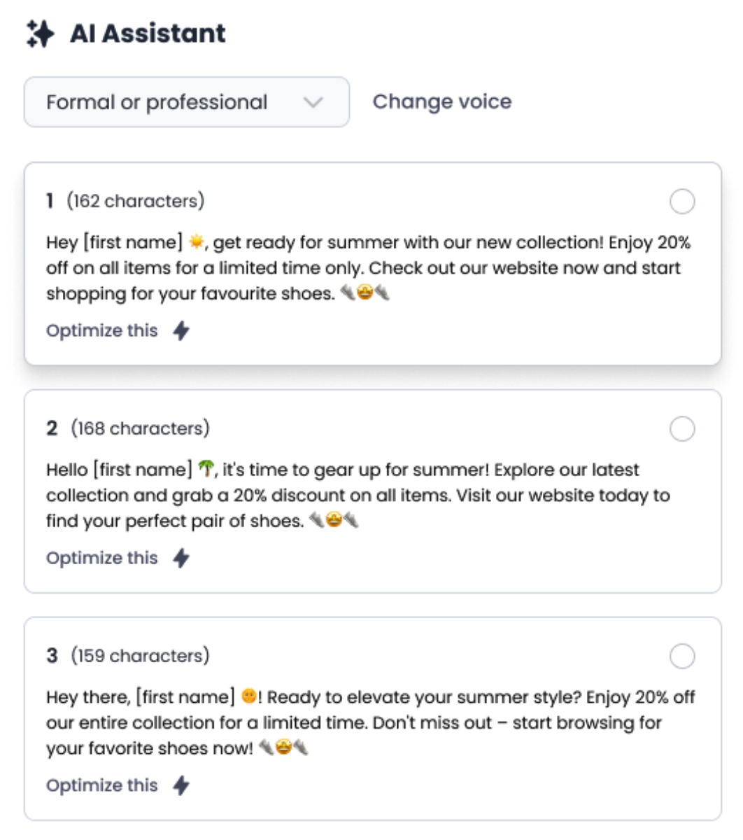The width and height of the screenshot is (743, 840).
Task: Click the shoe emojis ending message 1
Action: (365, 293)
